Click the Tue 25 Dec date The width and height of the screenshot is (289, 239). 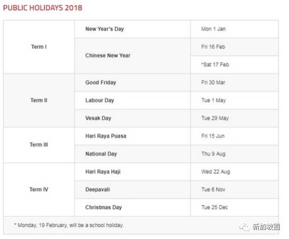pyautogui.click(x=214, y=207)
